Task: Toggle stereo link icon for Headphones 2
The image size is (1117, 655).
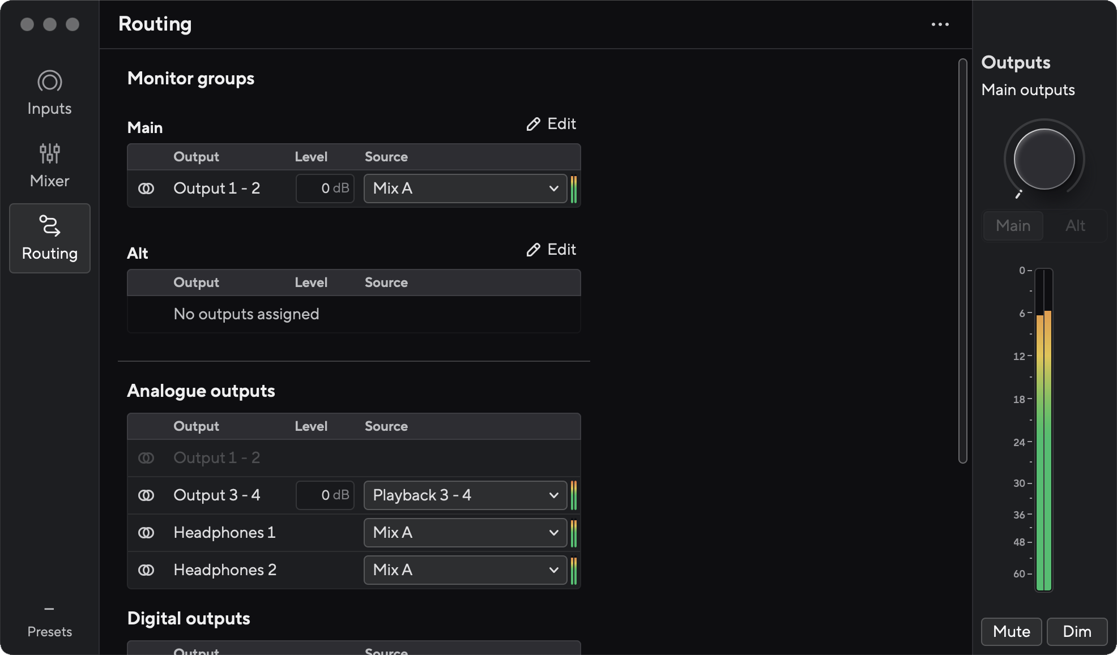Action: (x=146, y=570)
